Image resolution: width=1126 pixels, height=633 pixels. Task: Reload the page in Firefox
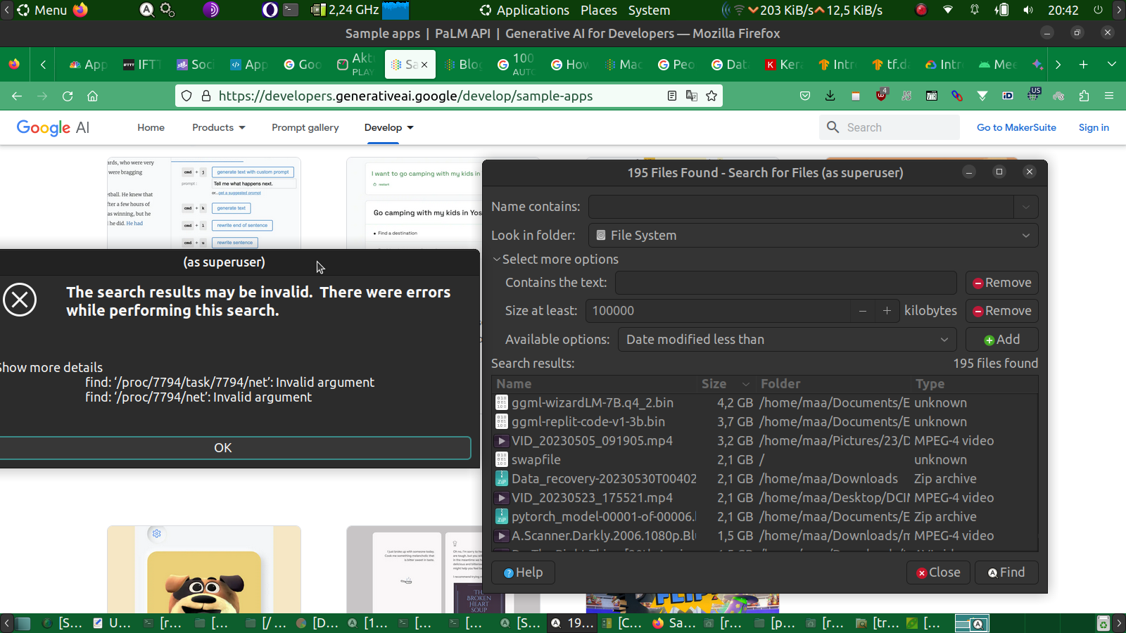click(68, 96)
